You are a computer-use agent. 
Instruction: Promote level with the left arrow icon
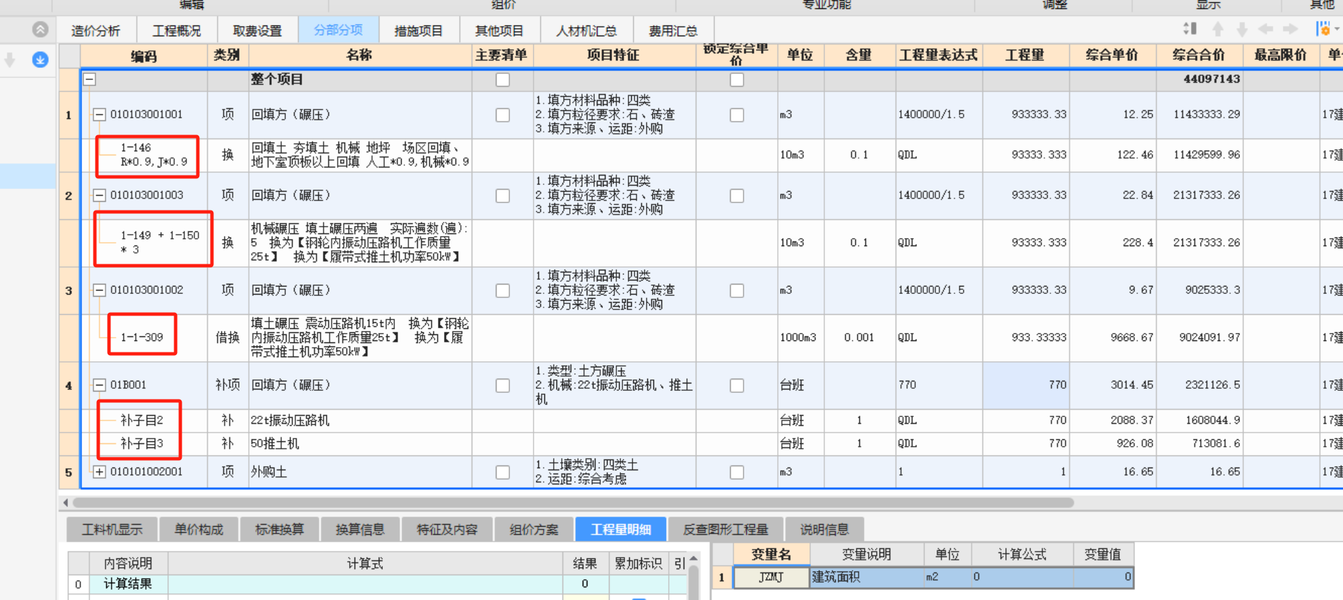click(x=1266, y=29)
